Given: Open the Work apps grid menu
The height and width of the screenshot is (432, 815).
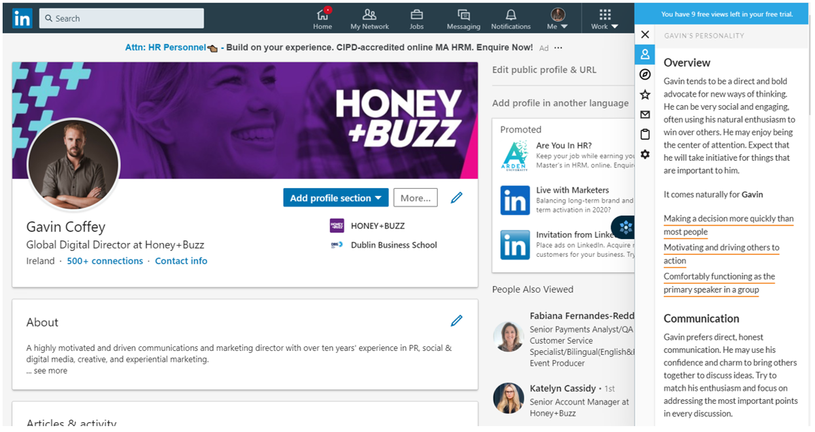Looking at the screenshot, I should pyautogui.click(x=605, y=18).
